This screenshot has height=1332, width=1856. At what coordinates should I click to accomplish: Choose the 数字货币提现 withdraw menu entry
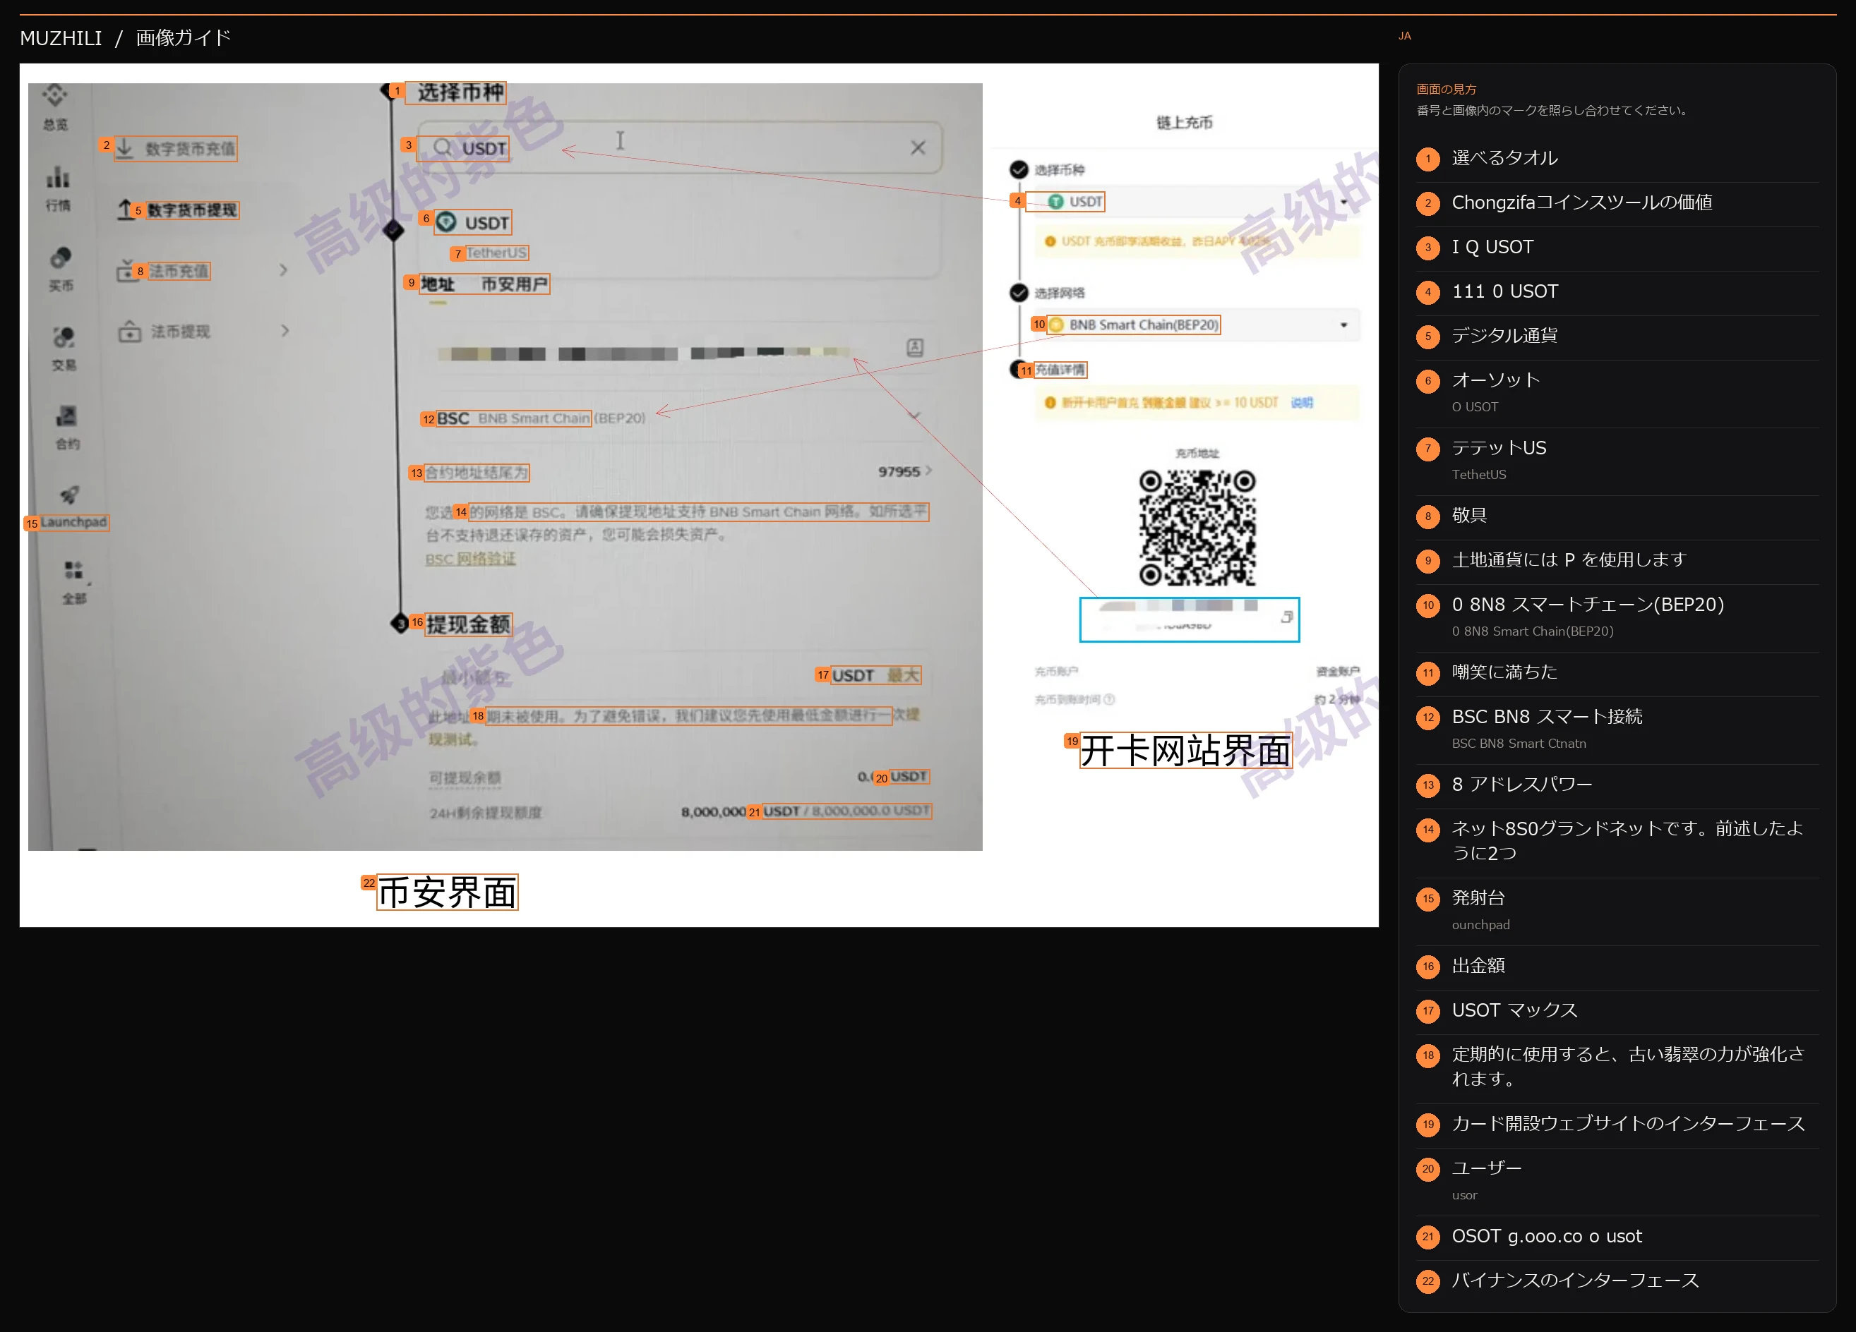(x=179, y=210)
